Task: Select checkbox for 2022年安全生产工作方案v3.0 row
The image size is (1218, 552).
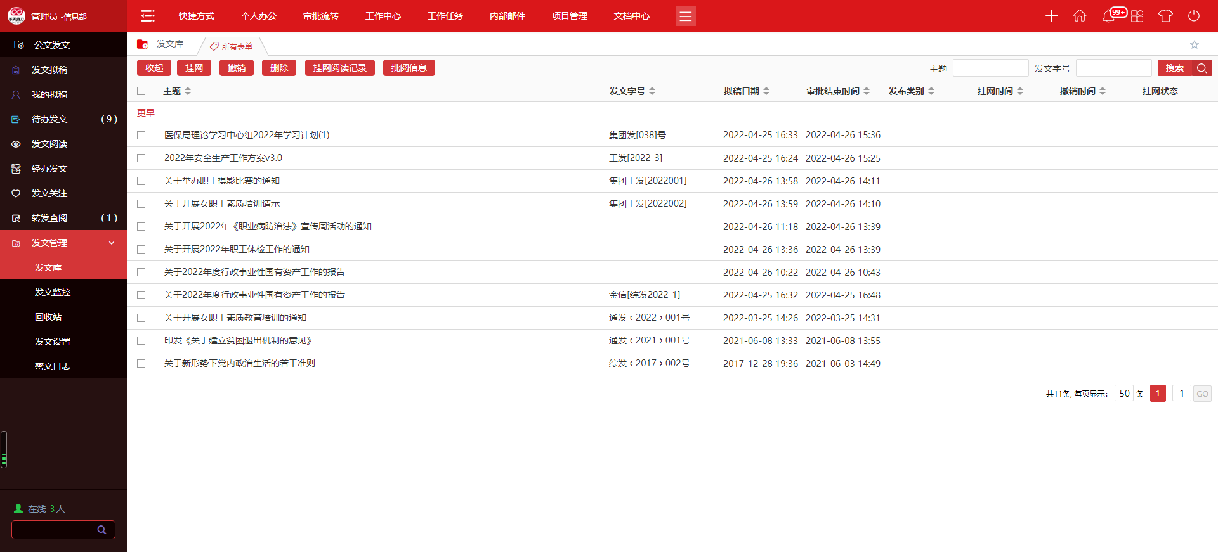Action: click(141, 158)
